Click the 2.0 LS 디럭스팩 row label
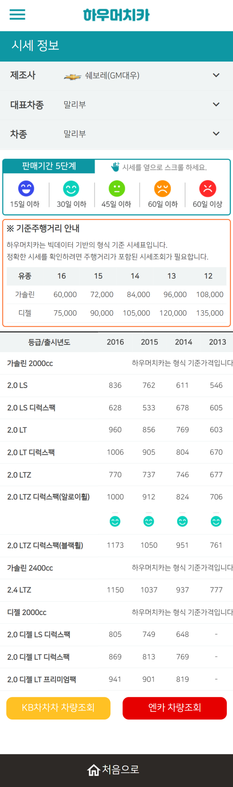Image resolution: width=233 pixels, height=787 pixels. [31, 408]
